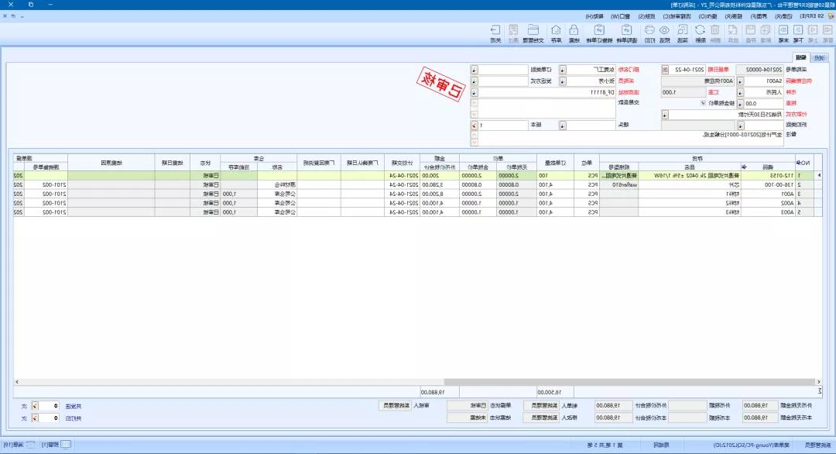Open the 报表(R) menu

[731, 15]
